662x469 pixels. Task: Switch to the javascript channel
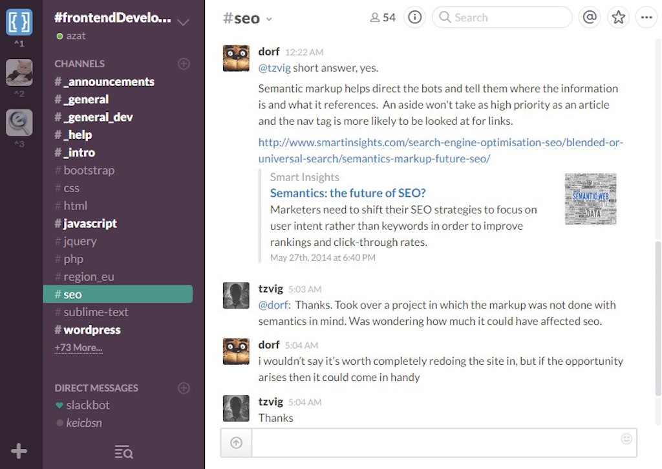[90, 223]
